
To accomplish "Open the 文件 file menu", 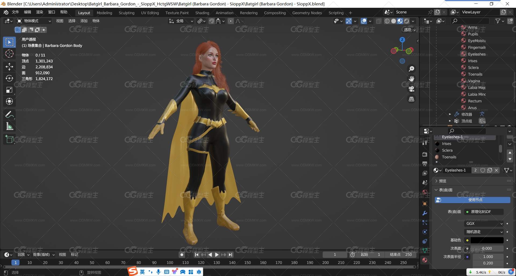I will [x=15, y=12].
